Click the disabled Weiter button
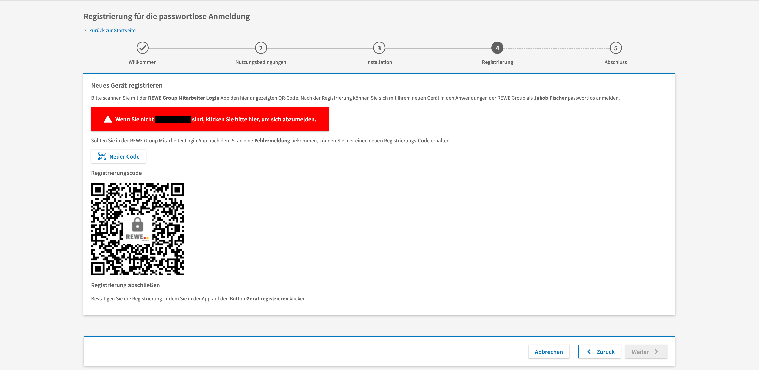759x370 pixels. click(646, 352)
